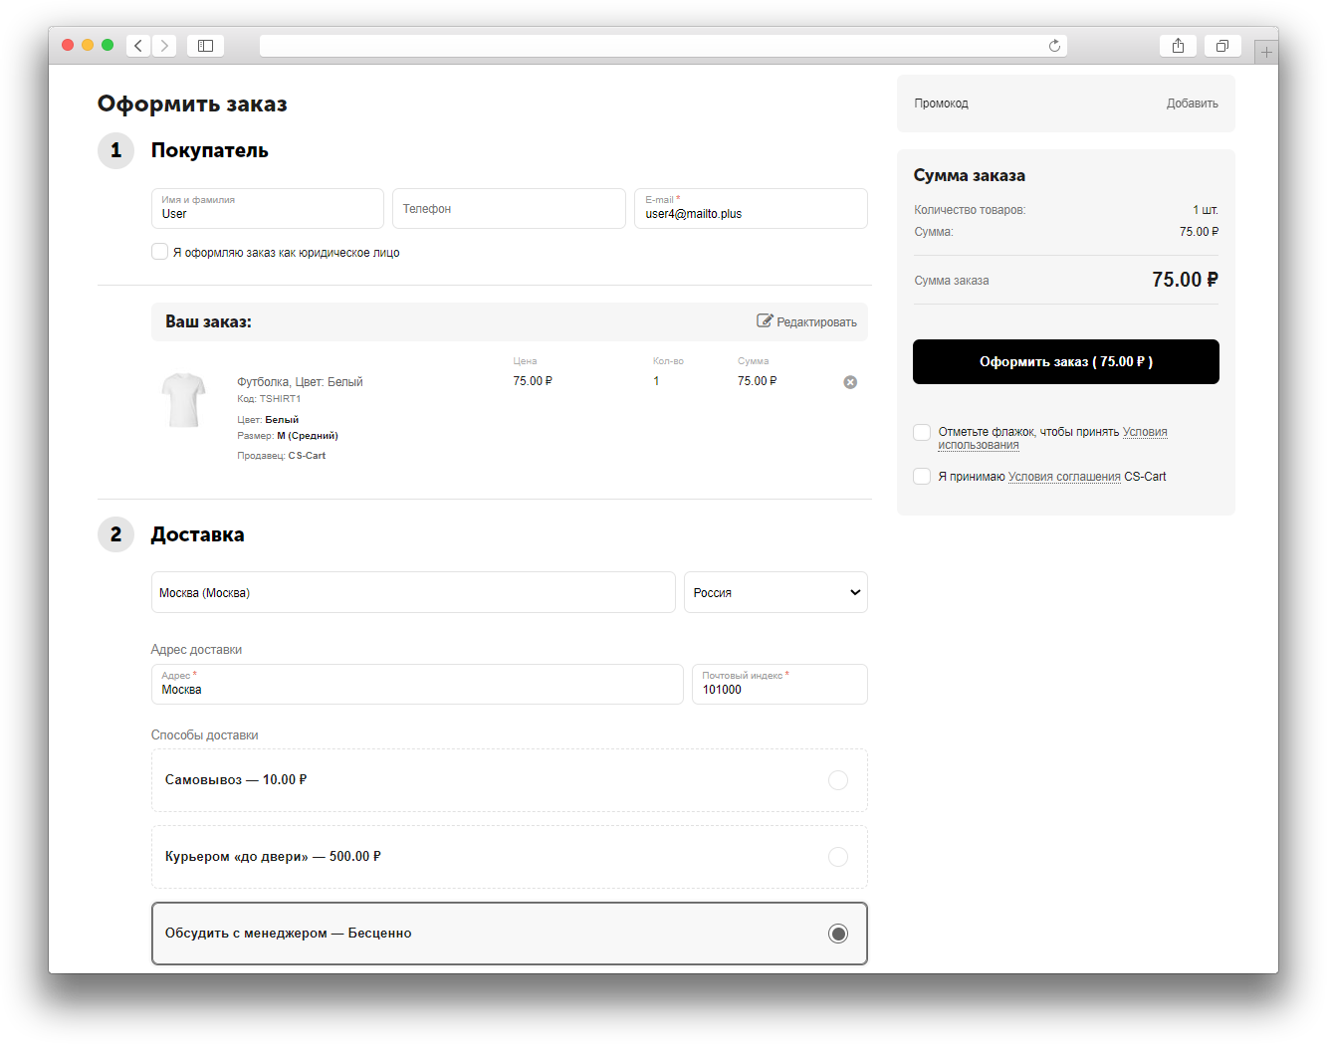Choose Курьером «до двери» delivery

pos(838,857)
